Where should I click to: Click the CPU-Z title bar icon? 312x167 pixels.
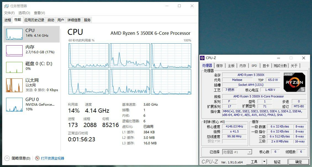click(203, 58)
